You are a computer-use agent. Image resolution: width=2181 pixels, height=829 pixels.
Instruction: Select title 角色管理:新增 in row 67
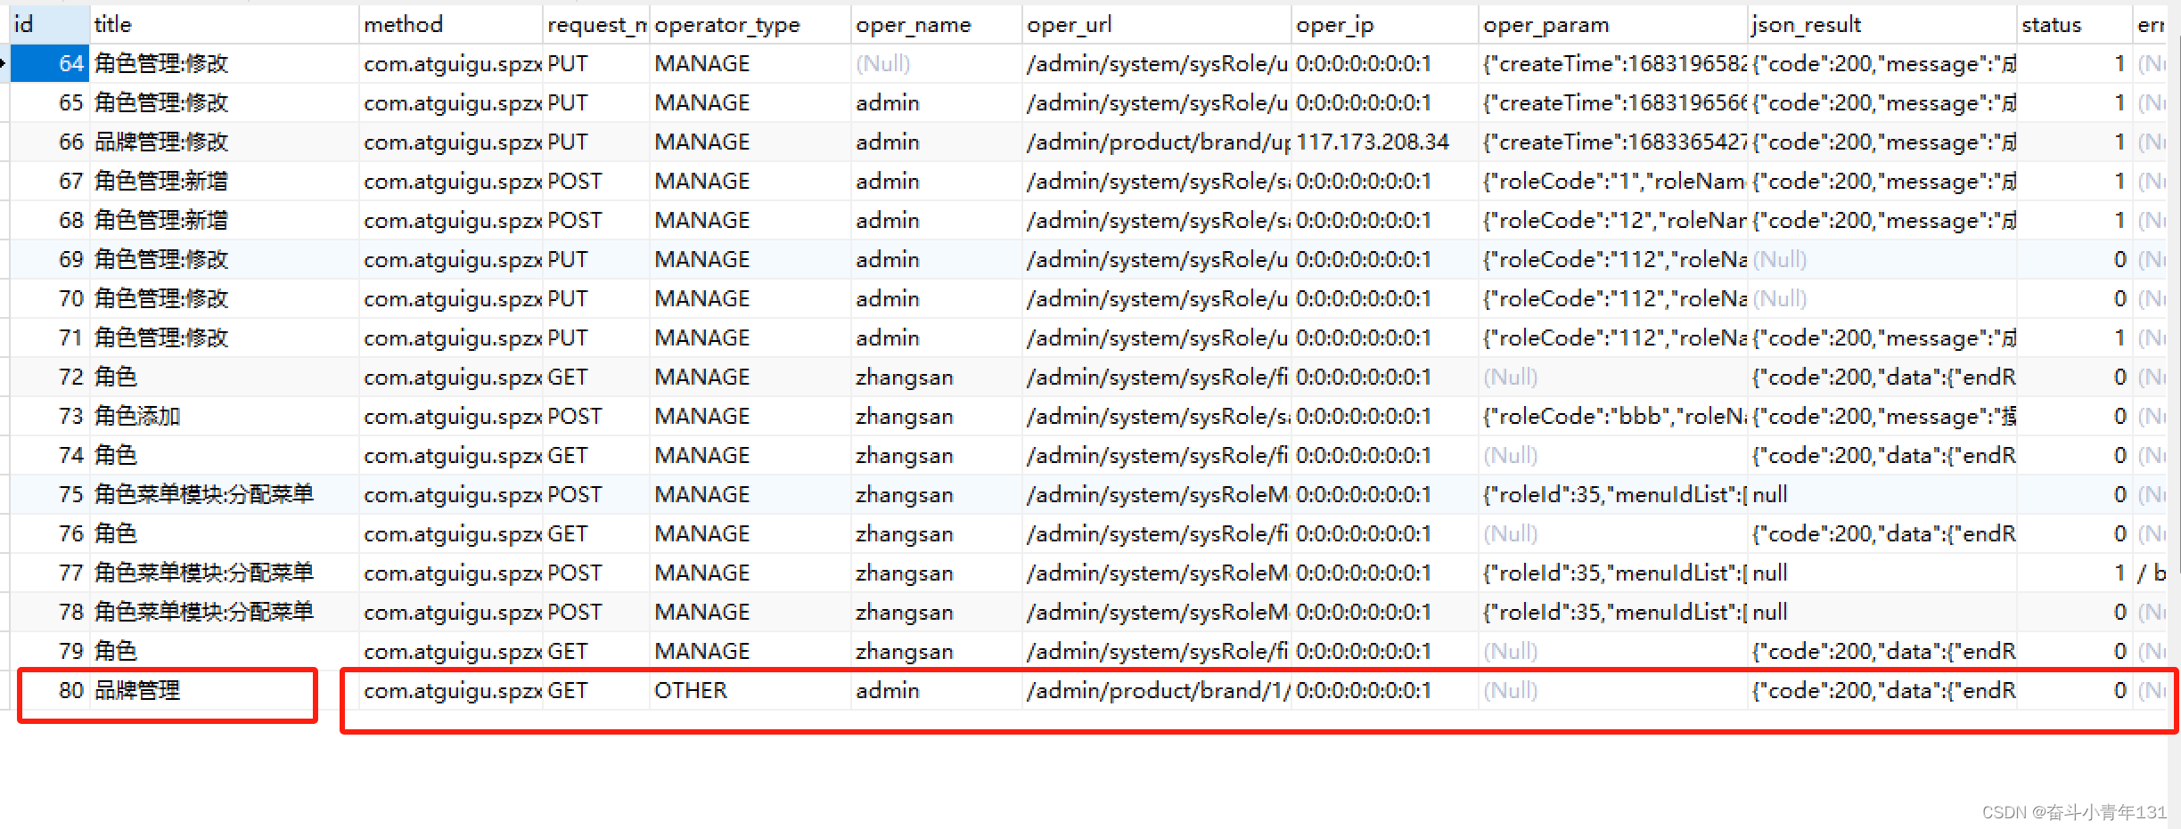click(224, 182)
